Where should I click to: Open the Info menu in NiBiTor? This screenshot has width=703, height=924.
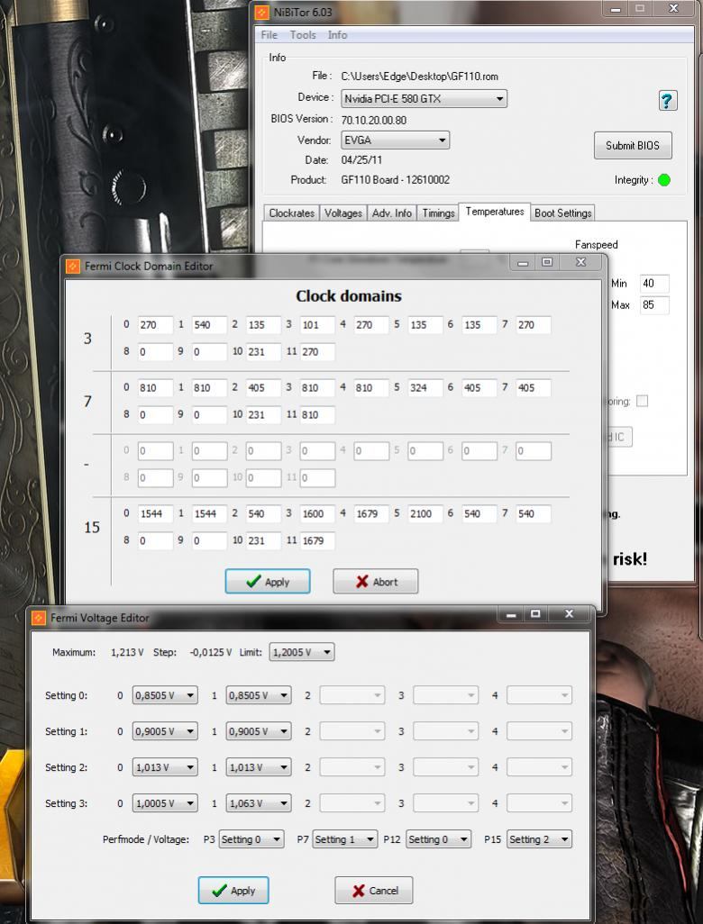[337, 35]
